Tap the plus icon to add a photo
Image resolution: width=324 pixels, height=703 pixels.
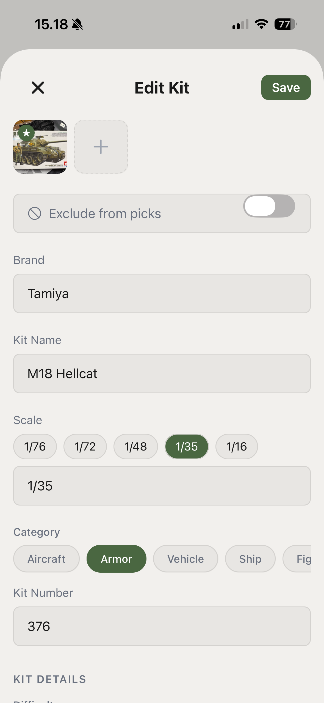pyautogui.click(x=101, y=146)
